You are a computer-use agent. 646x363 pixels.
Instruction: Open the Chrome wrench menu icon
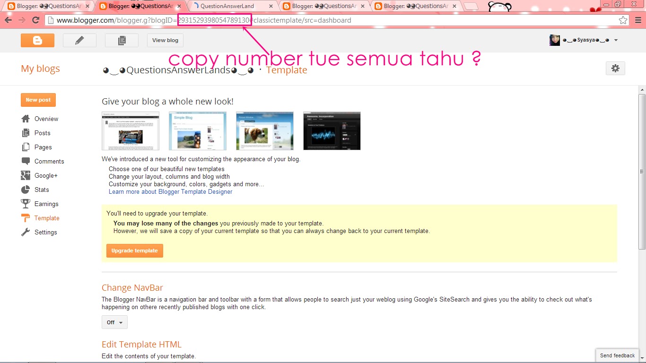click(x=638, y=20)
